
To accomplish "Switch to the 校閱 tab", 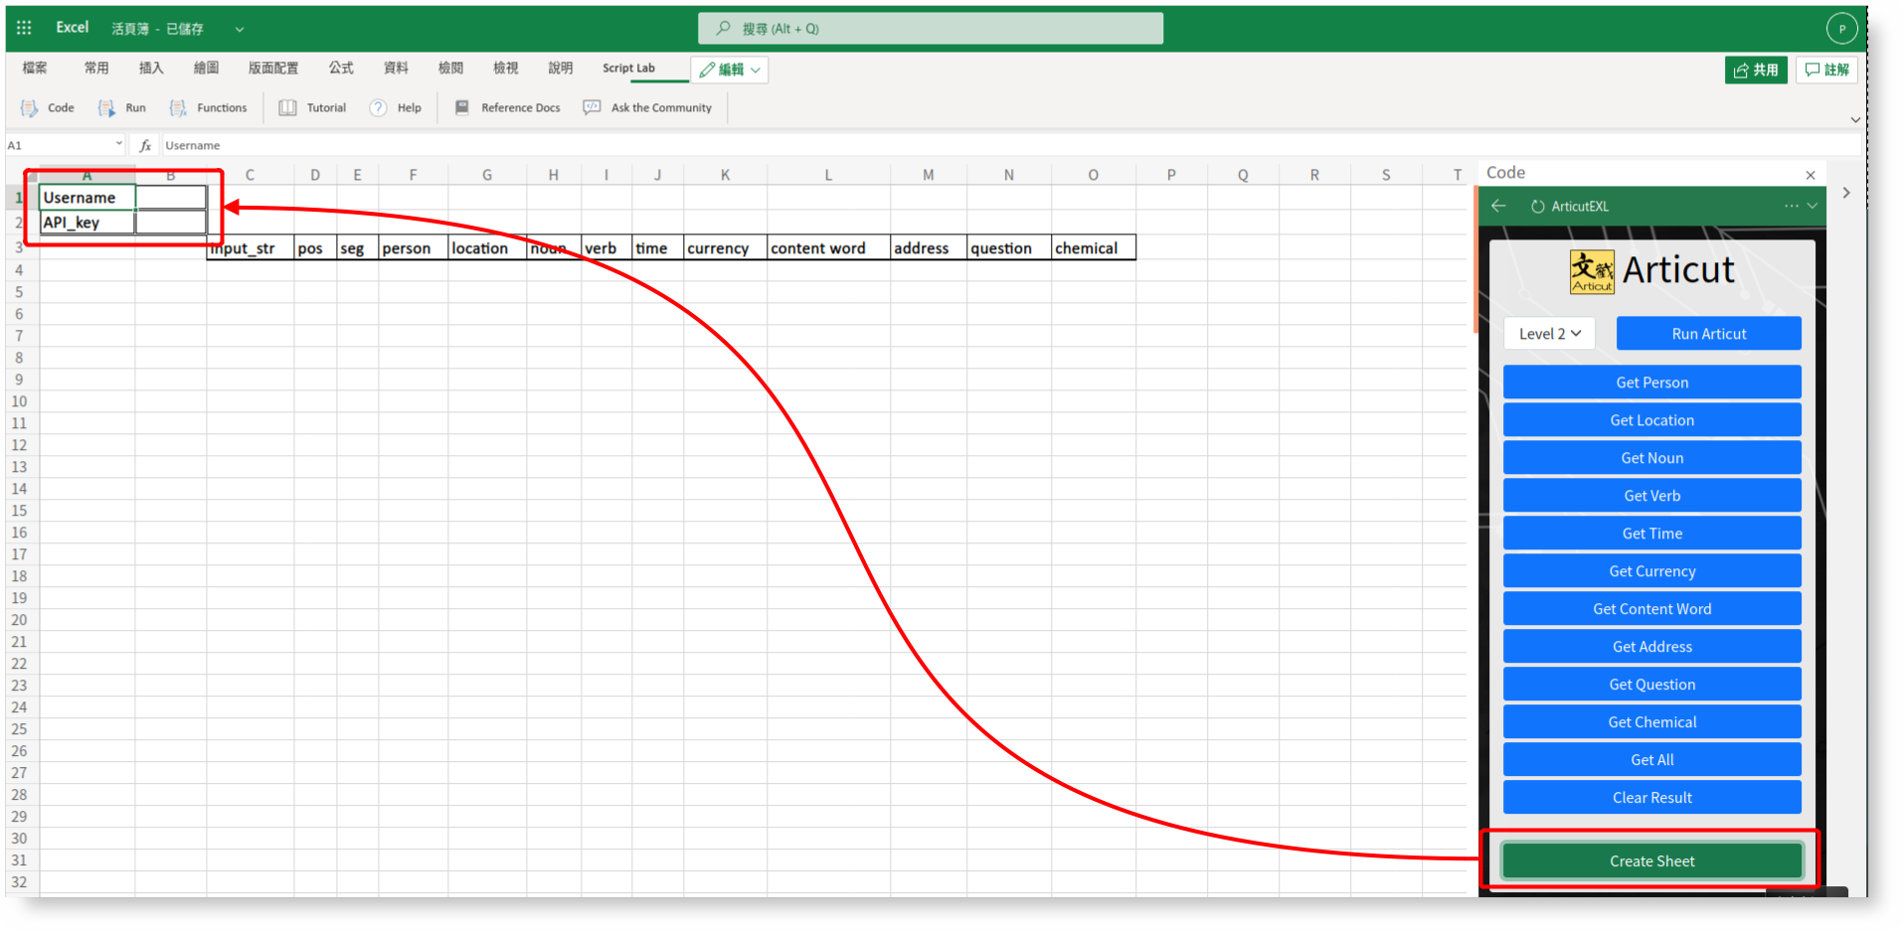I will tap(450, 68).
